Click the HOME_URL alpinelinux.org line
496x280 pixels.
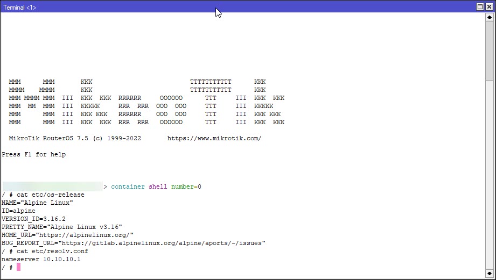(x=67, y=235)
